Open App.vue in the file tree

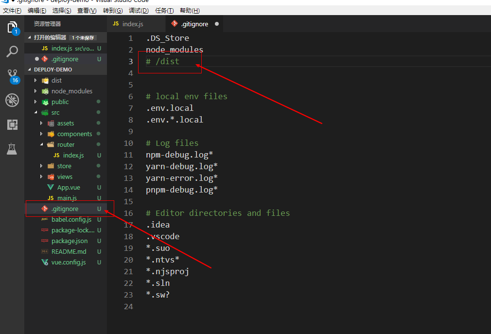[66, 188]
